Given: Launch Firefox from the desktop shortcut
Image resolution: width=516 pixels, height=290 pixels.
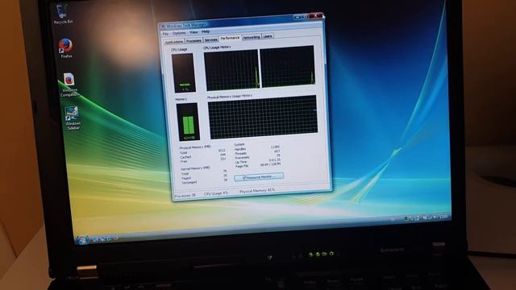Looking at the screenshot, I should click(x=66, y=48).
